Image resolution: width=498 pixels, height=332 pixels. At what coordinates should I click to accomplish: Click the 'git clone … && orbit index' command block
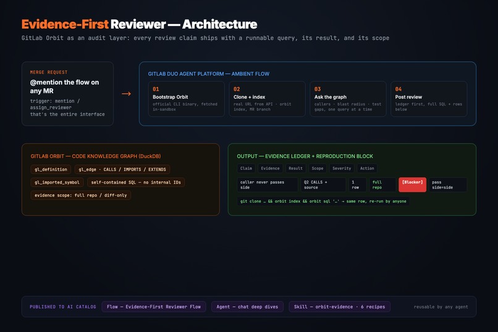pyautogui.click(x=323, y=201)
